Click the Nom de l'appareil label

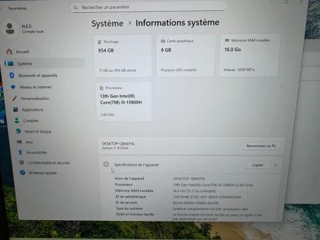click(129, 179)
